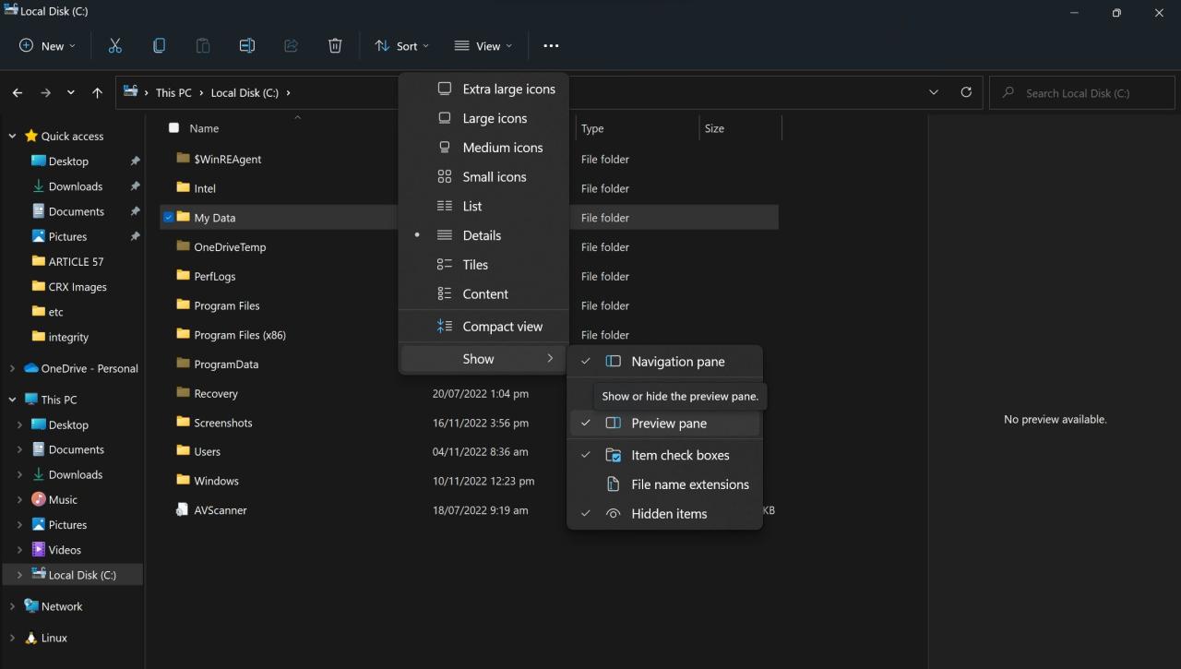Collapse the Quick access tree
Screen dimensions: 1181x669
pos(12,137)
